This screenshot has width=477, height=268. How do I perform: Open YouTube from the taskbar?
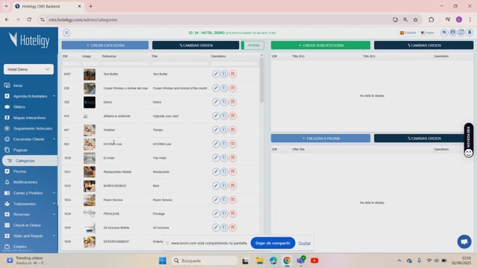(x=315, y=261)
